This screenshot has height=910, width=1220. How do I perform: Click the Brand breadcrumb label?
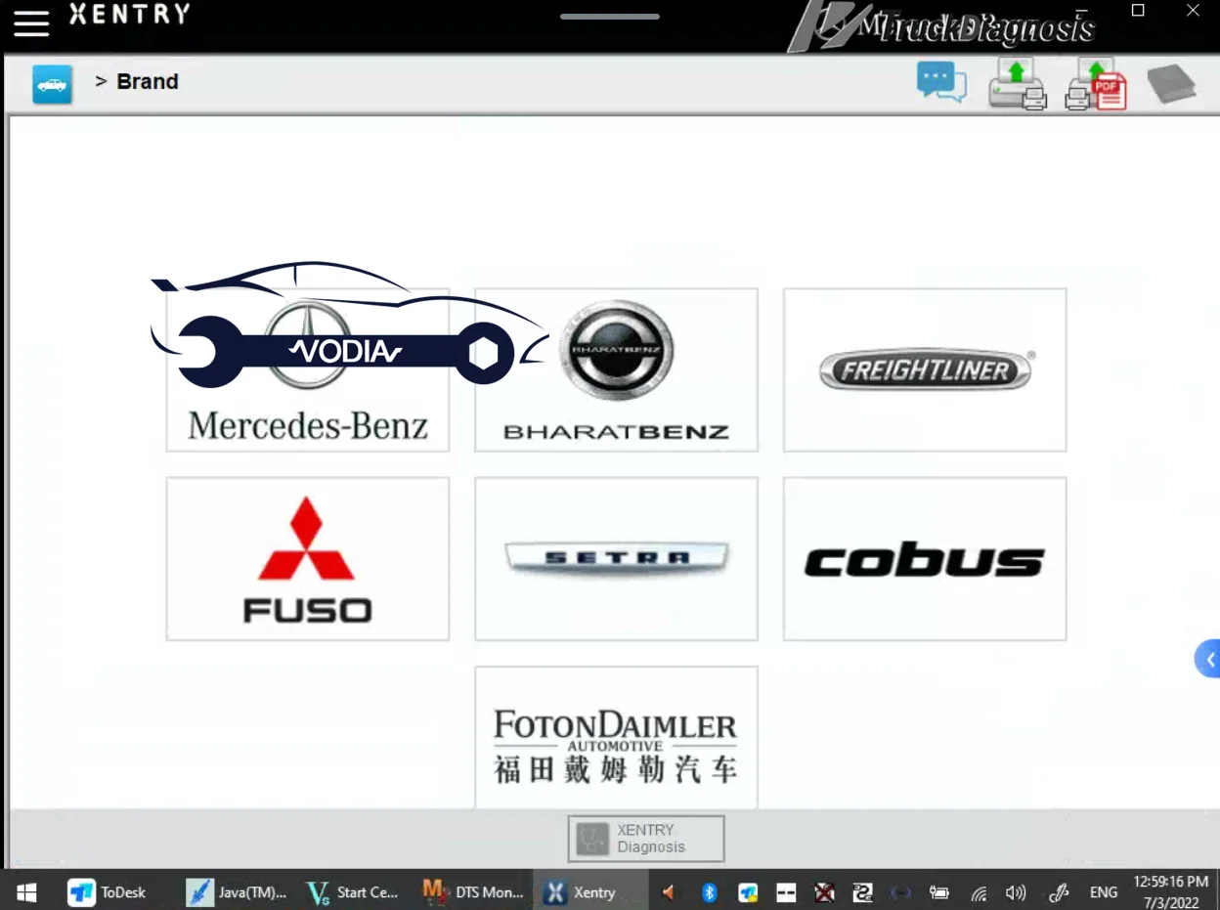148,82
